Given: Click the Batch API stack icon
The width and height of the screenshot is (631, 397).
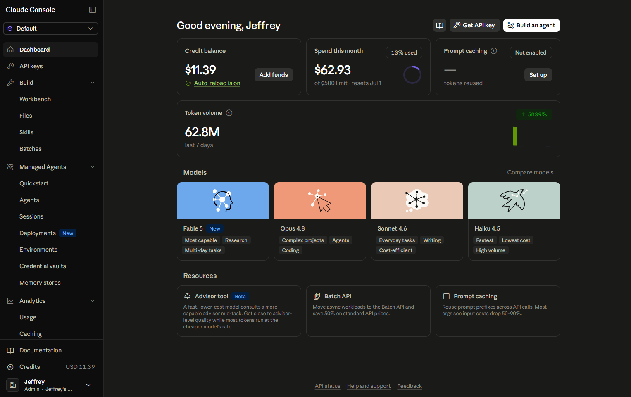Looking at the screenshot, I should (317, 296).
